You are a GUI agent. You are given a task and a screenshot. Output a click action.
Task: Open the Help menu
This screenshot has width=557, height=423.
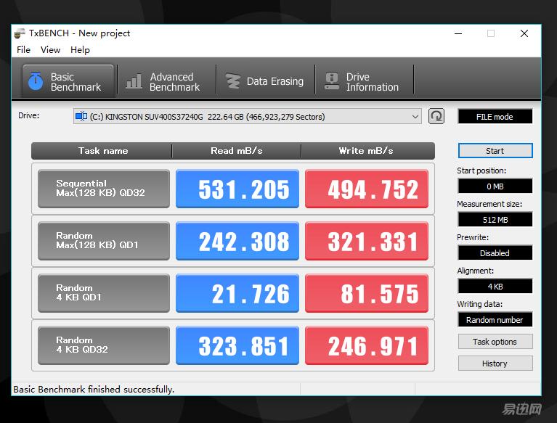click(80, 50)
